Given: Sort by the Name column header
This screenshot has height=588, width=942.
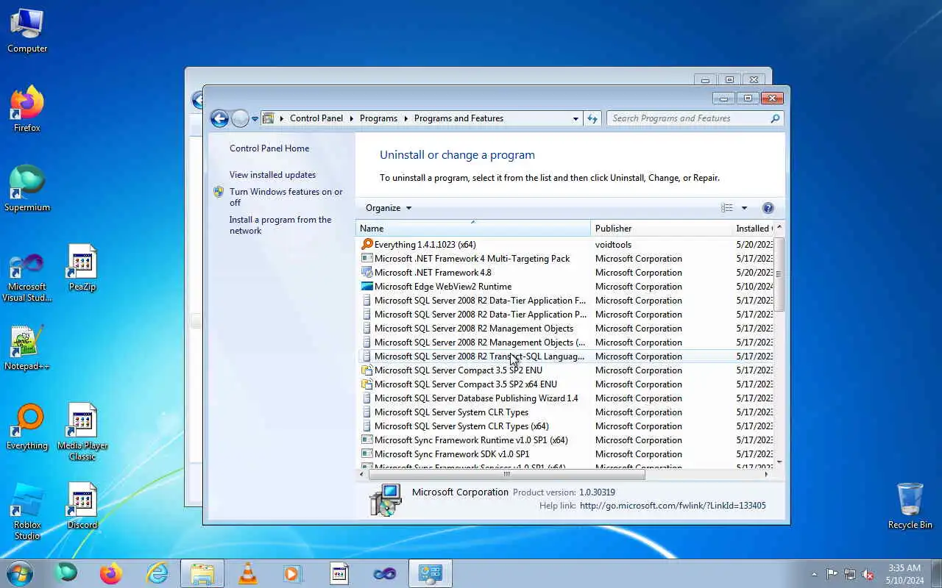Looking at the screenshot, I should coord(473,229).
